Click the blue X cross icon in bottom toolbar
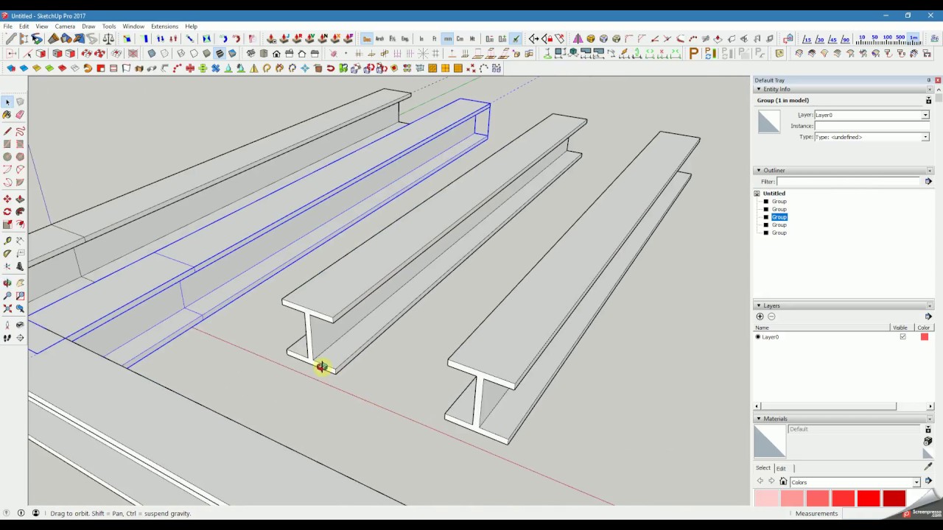Viewport: 943px width, 530px height. click(216, 68)
